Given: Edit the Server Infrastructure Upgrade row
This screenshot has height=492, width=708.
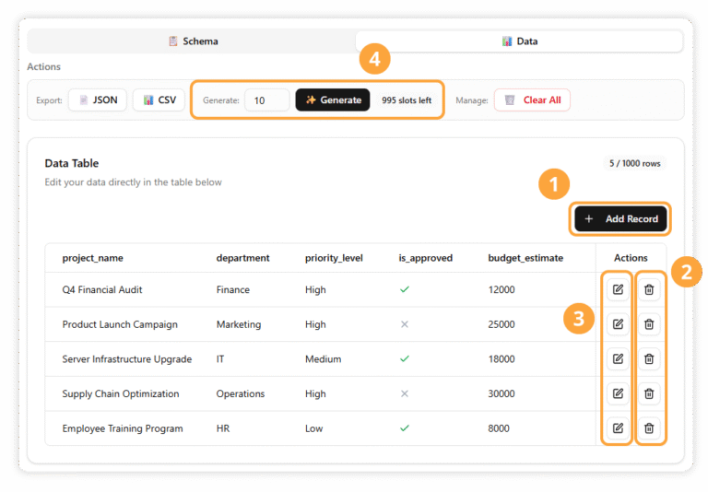Looking at the screenshot, I should [618, 359].
